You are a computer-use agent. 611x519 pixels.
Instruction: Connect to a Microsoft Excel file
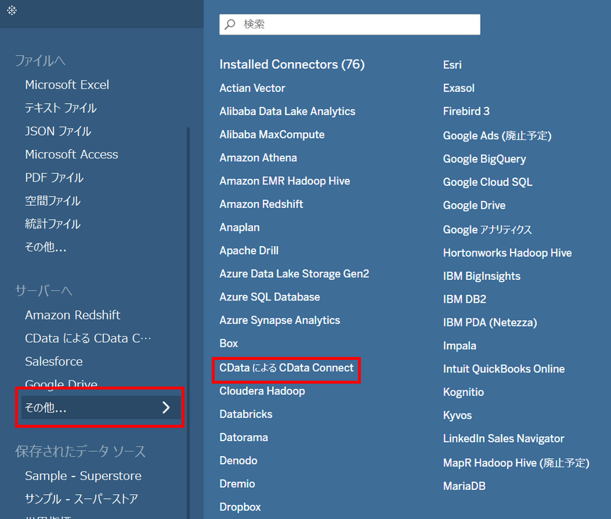click(67, 85)
